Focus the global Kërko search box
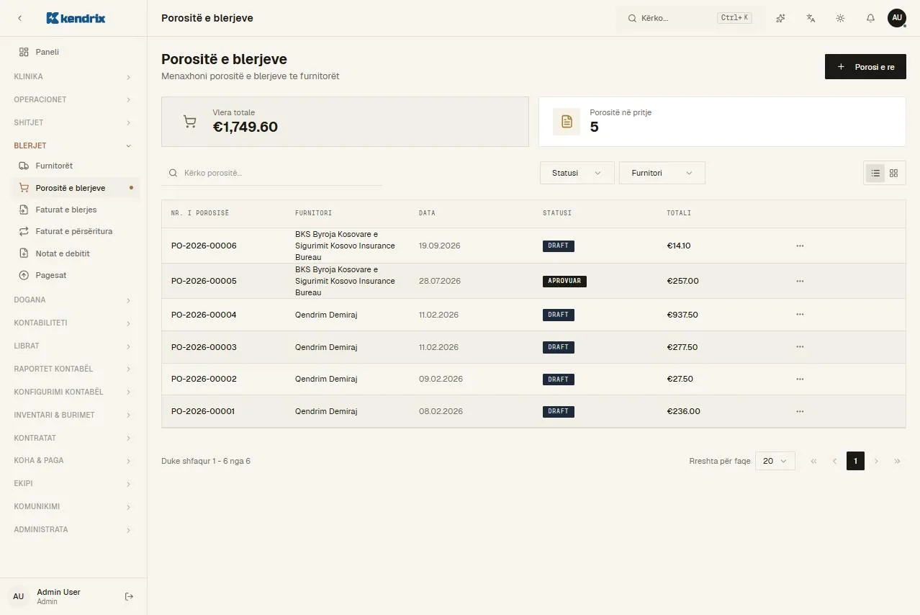 pyautogui.click(x=690, y=18)
